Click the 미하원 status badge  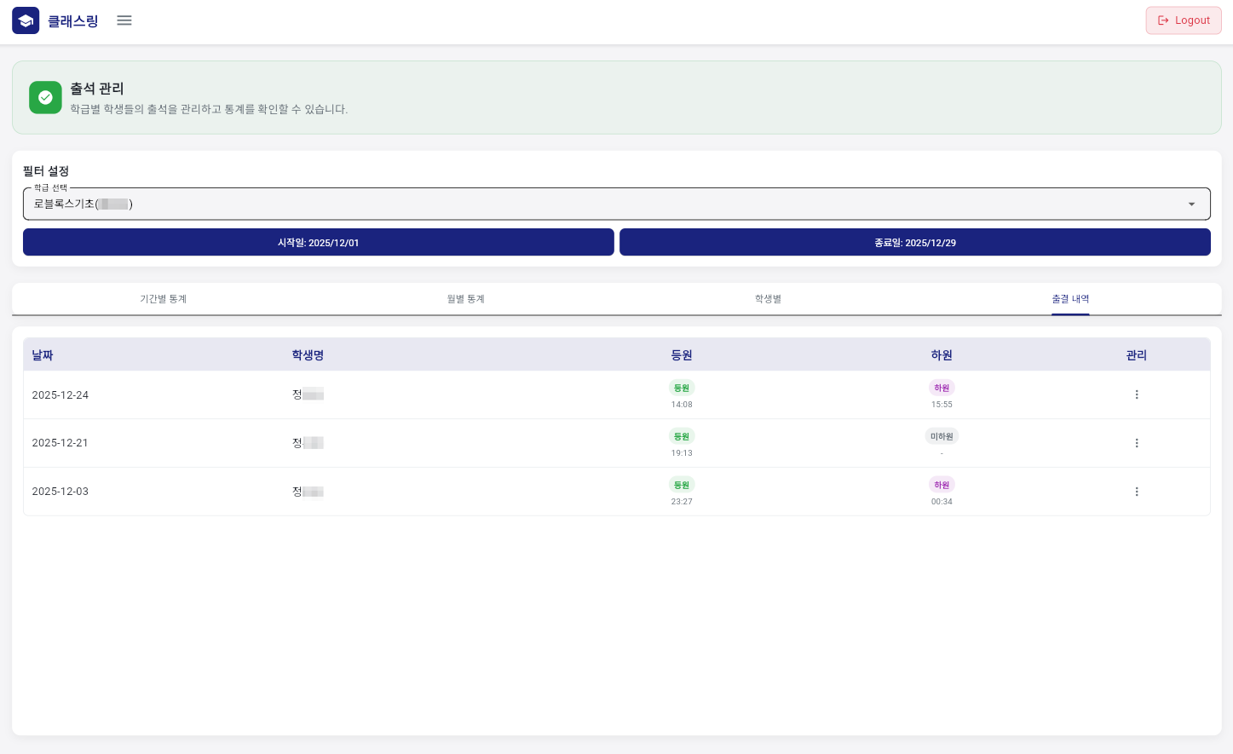[942, 436]
